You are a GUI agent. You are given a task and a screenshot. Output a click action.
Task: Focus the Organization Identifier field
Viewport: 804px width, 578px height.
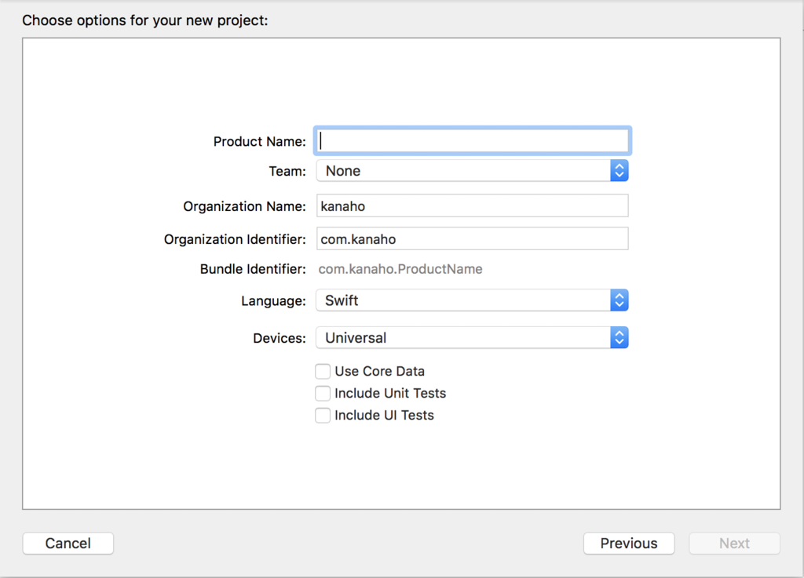[472, 238]
